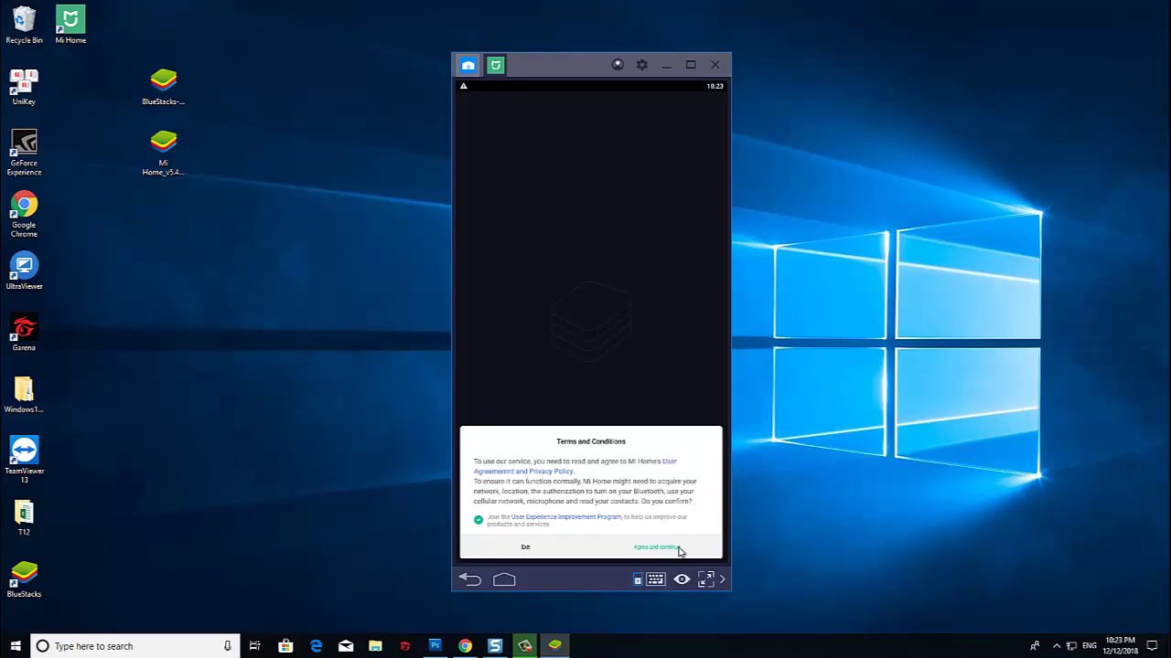Select the Recycle Bin desktop icon
Image resolution: width=1171 pixels, height=658 pixels.
24,26
